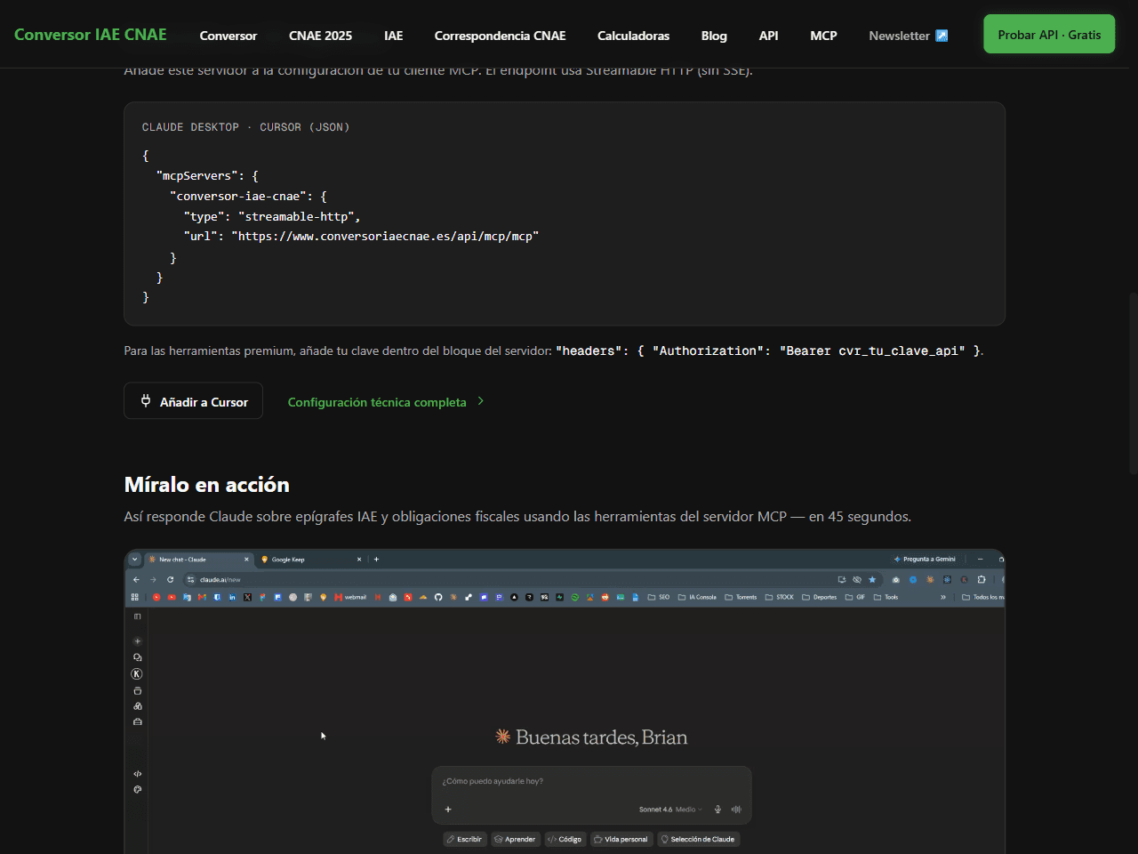1138x854 pixels.
Task: Click the Claude artifacts icon in sidebar
Action: coord(137,706)
